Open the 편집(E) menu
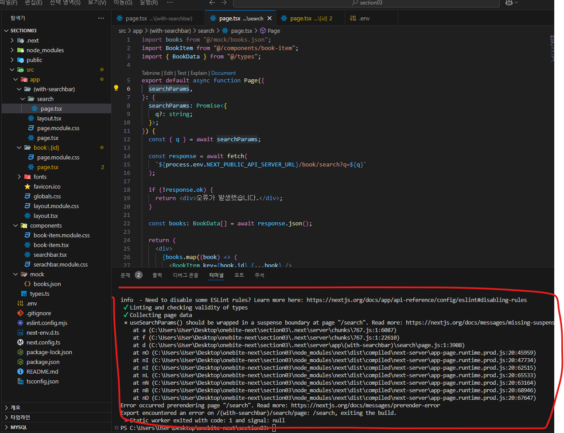 click(34, 3)
